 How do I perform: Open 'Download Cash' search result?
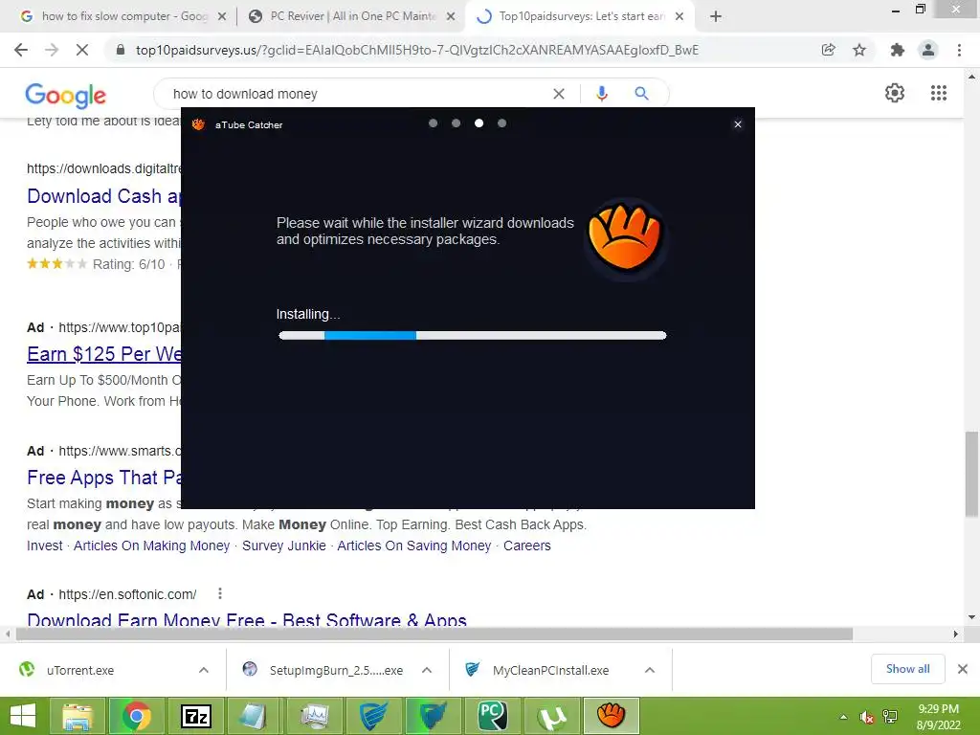pyautogui.click(x=103, y=196)
